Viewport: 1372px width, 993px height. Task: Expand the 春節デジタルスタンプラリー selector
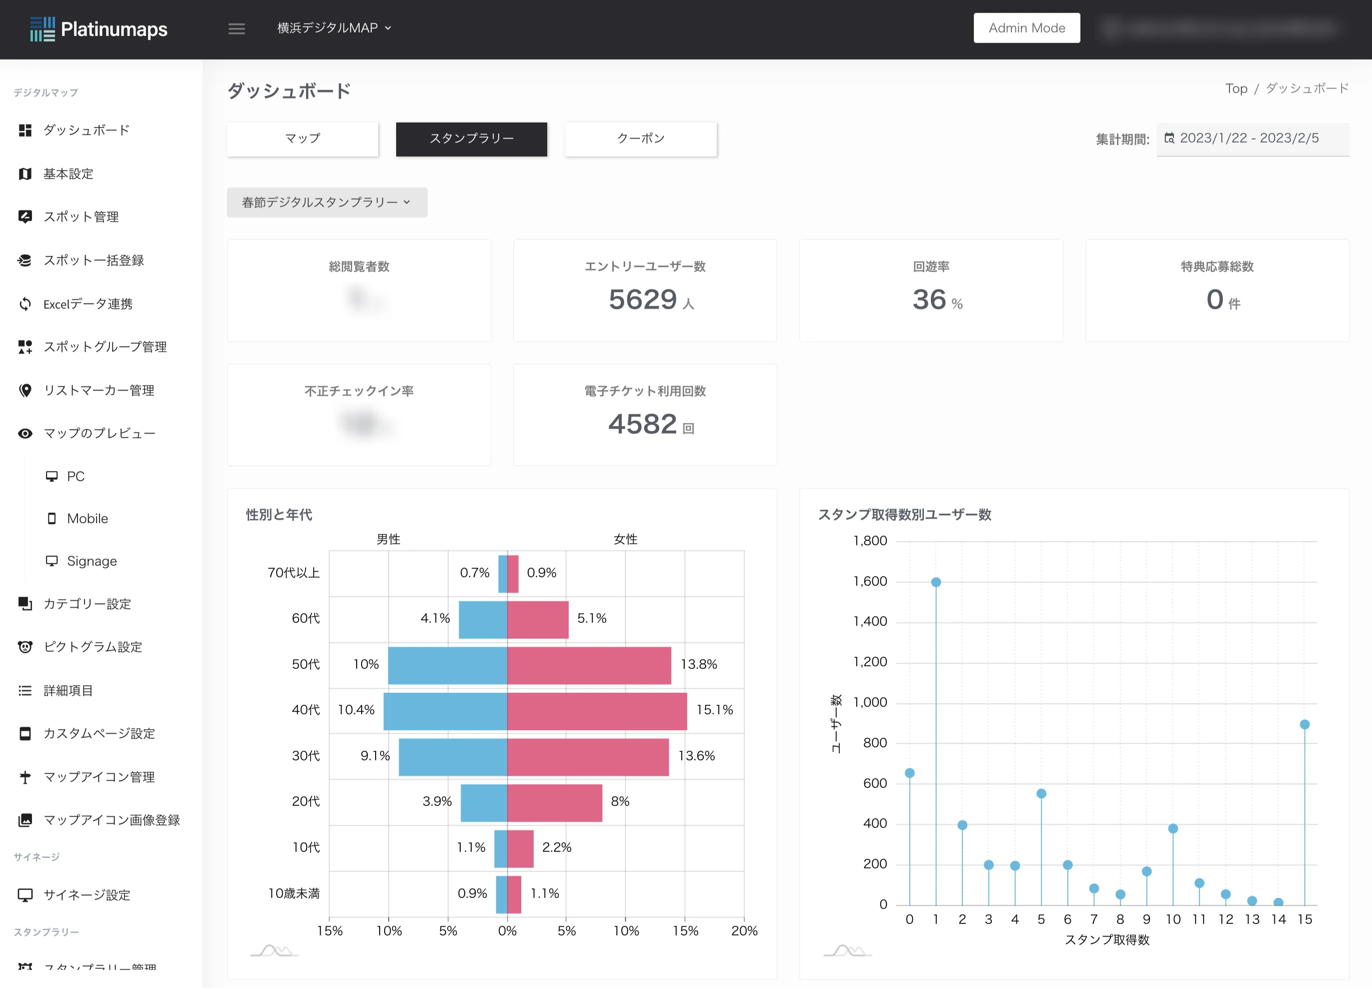coord(327,202)
